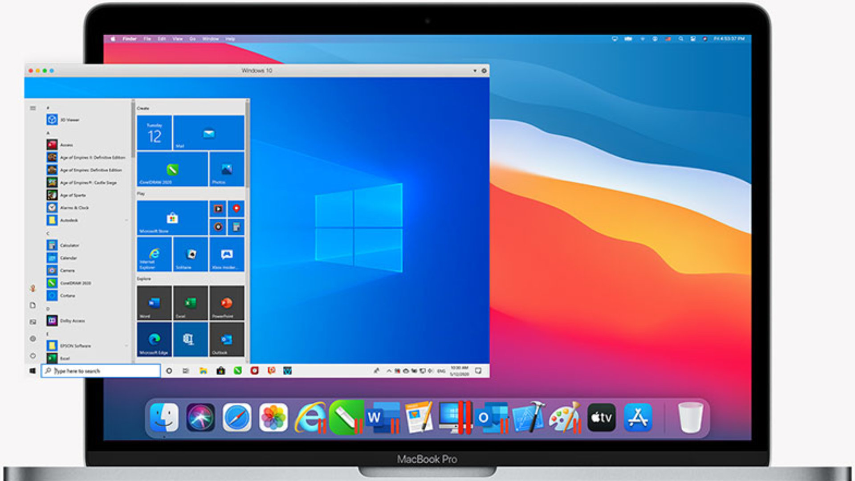Open the Outlook tile in Start menu
This screenshot has height=481, width=855.
pos(227,339)
